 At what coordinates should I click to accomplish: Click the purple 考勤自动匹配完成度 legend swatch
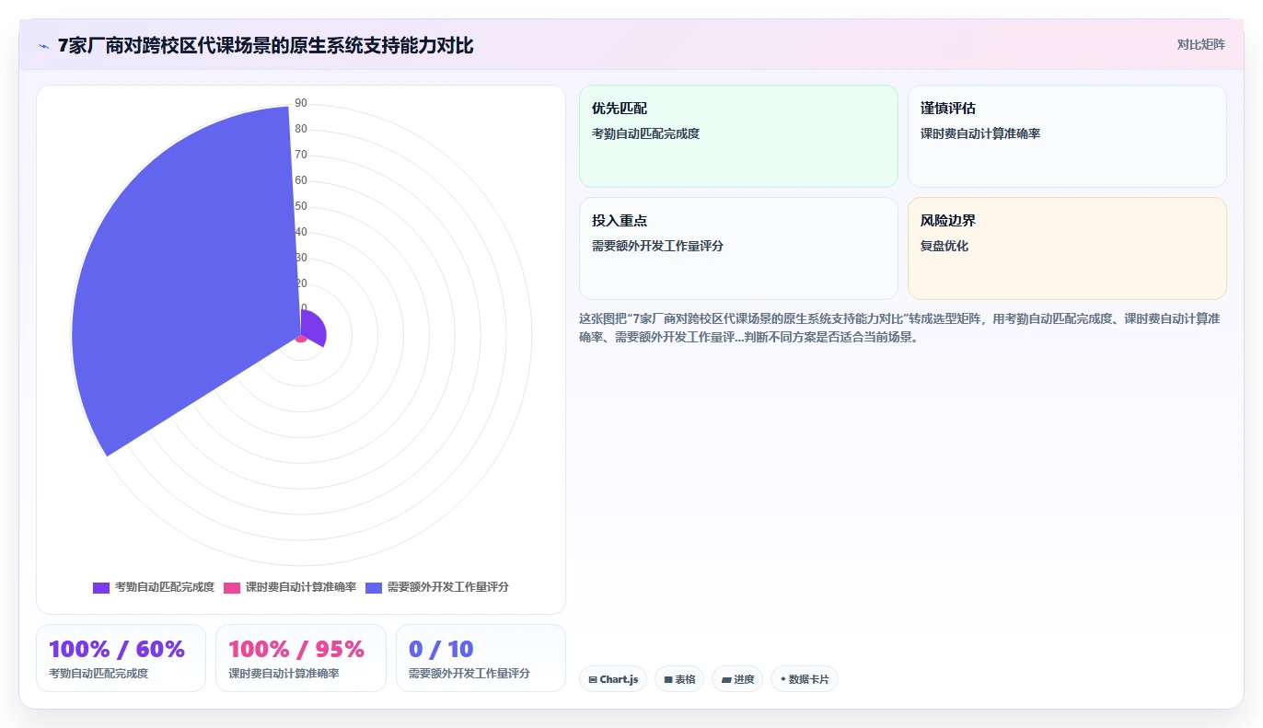(x=101, y=587)
